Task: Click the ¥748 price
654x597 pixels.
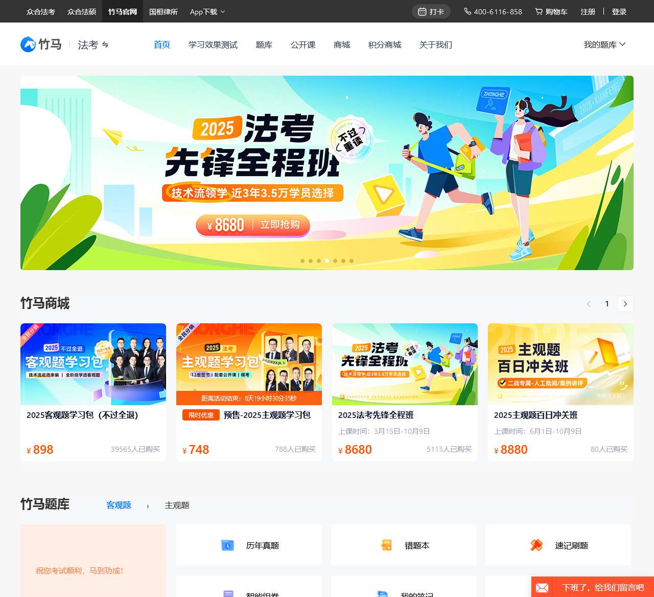Action: 196,450
